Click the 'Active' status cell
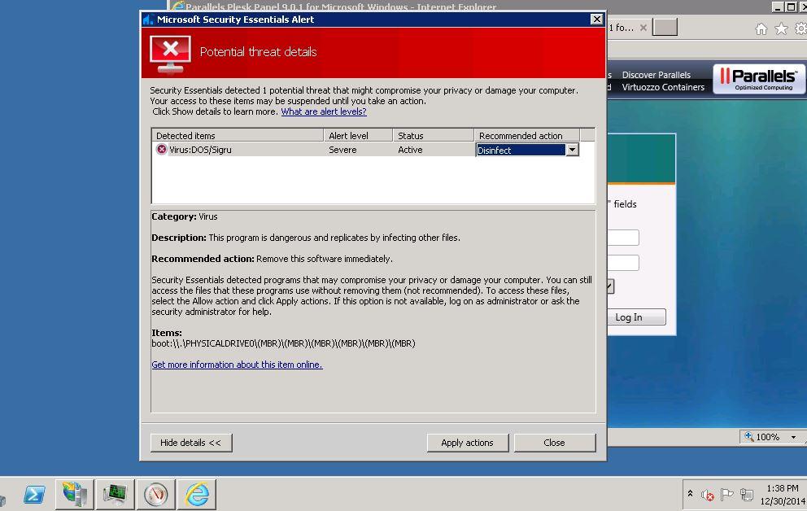The image size is (807, 511). coord(410,150)
